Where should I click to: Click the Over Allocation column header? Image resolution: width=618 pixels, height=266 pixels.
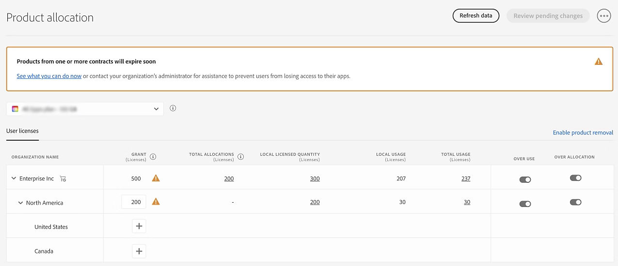coord(574,157)
